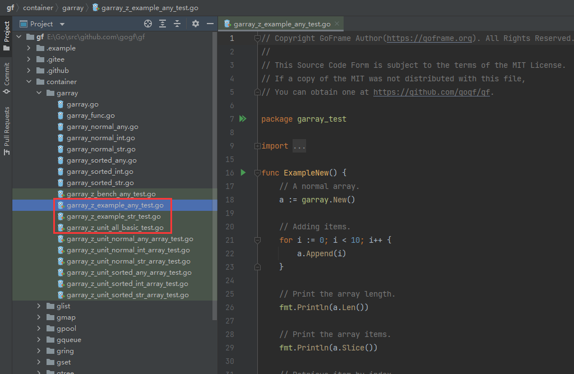
Task: Click the double green run arrow at package line
Action: 243,119
